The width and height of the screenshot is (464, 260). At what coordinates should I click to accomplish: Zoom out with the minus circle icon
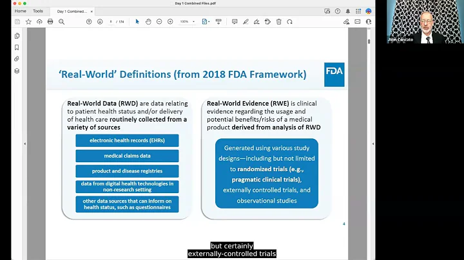click(x=159, y=22)
